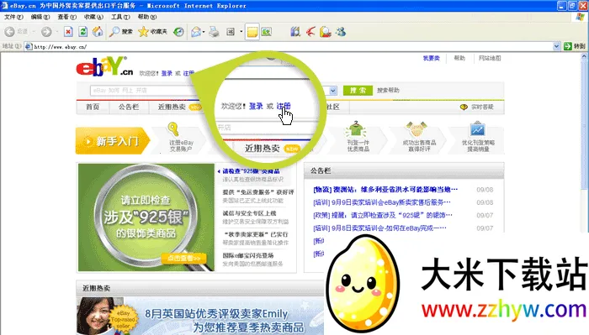Open announcement 9月9日卖家培训会
Screen dimensions: 589x335
coord(382,202)
